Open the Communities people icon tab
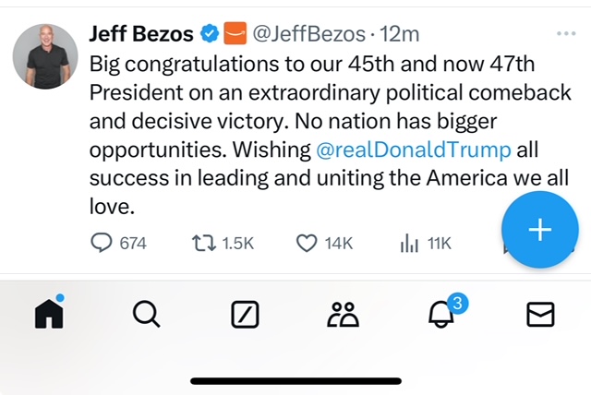591x395 pixels. [342, 316]
